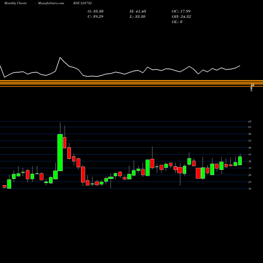Screen dimensions: 263x263
Task: Click price axis label 21
Action: (250, 182)
